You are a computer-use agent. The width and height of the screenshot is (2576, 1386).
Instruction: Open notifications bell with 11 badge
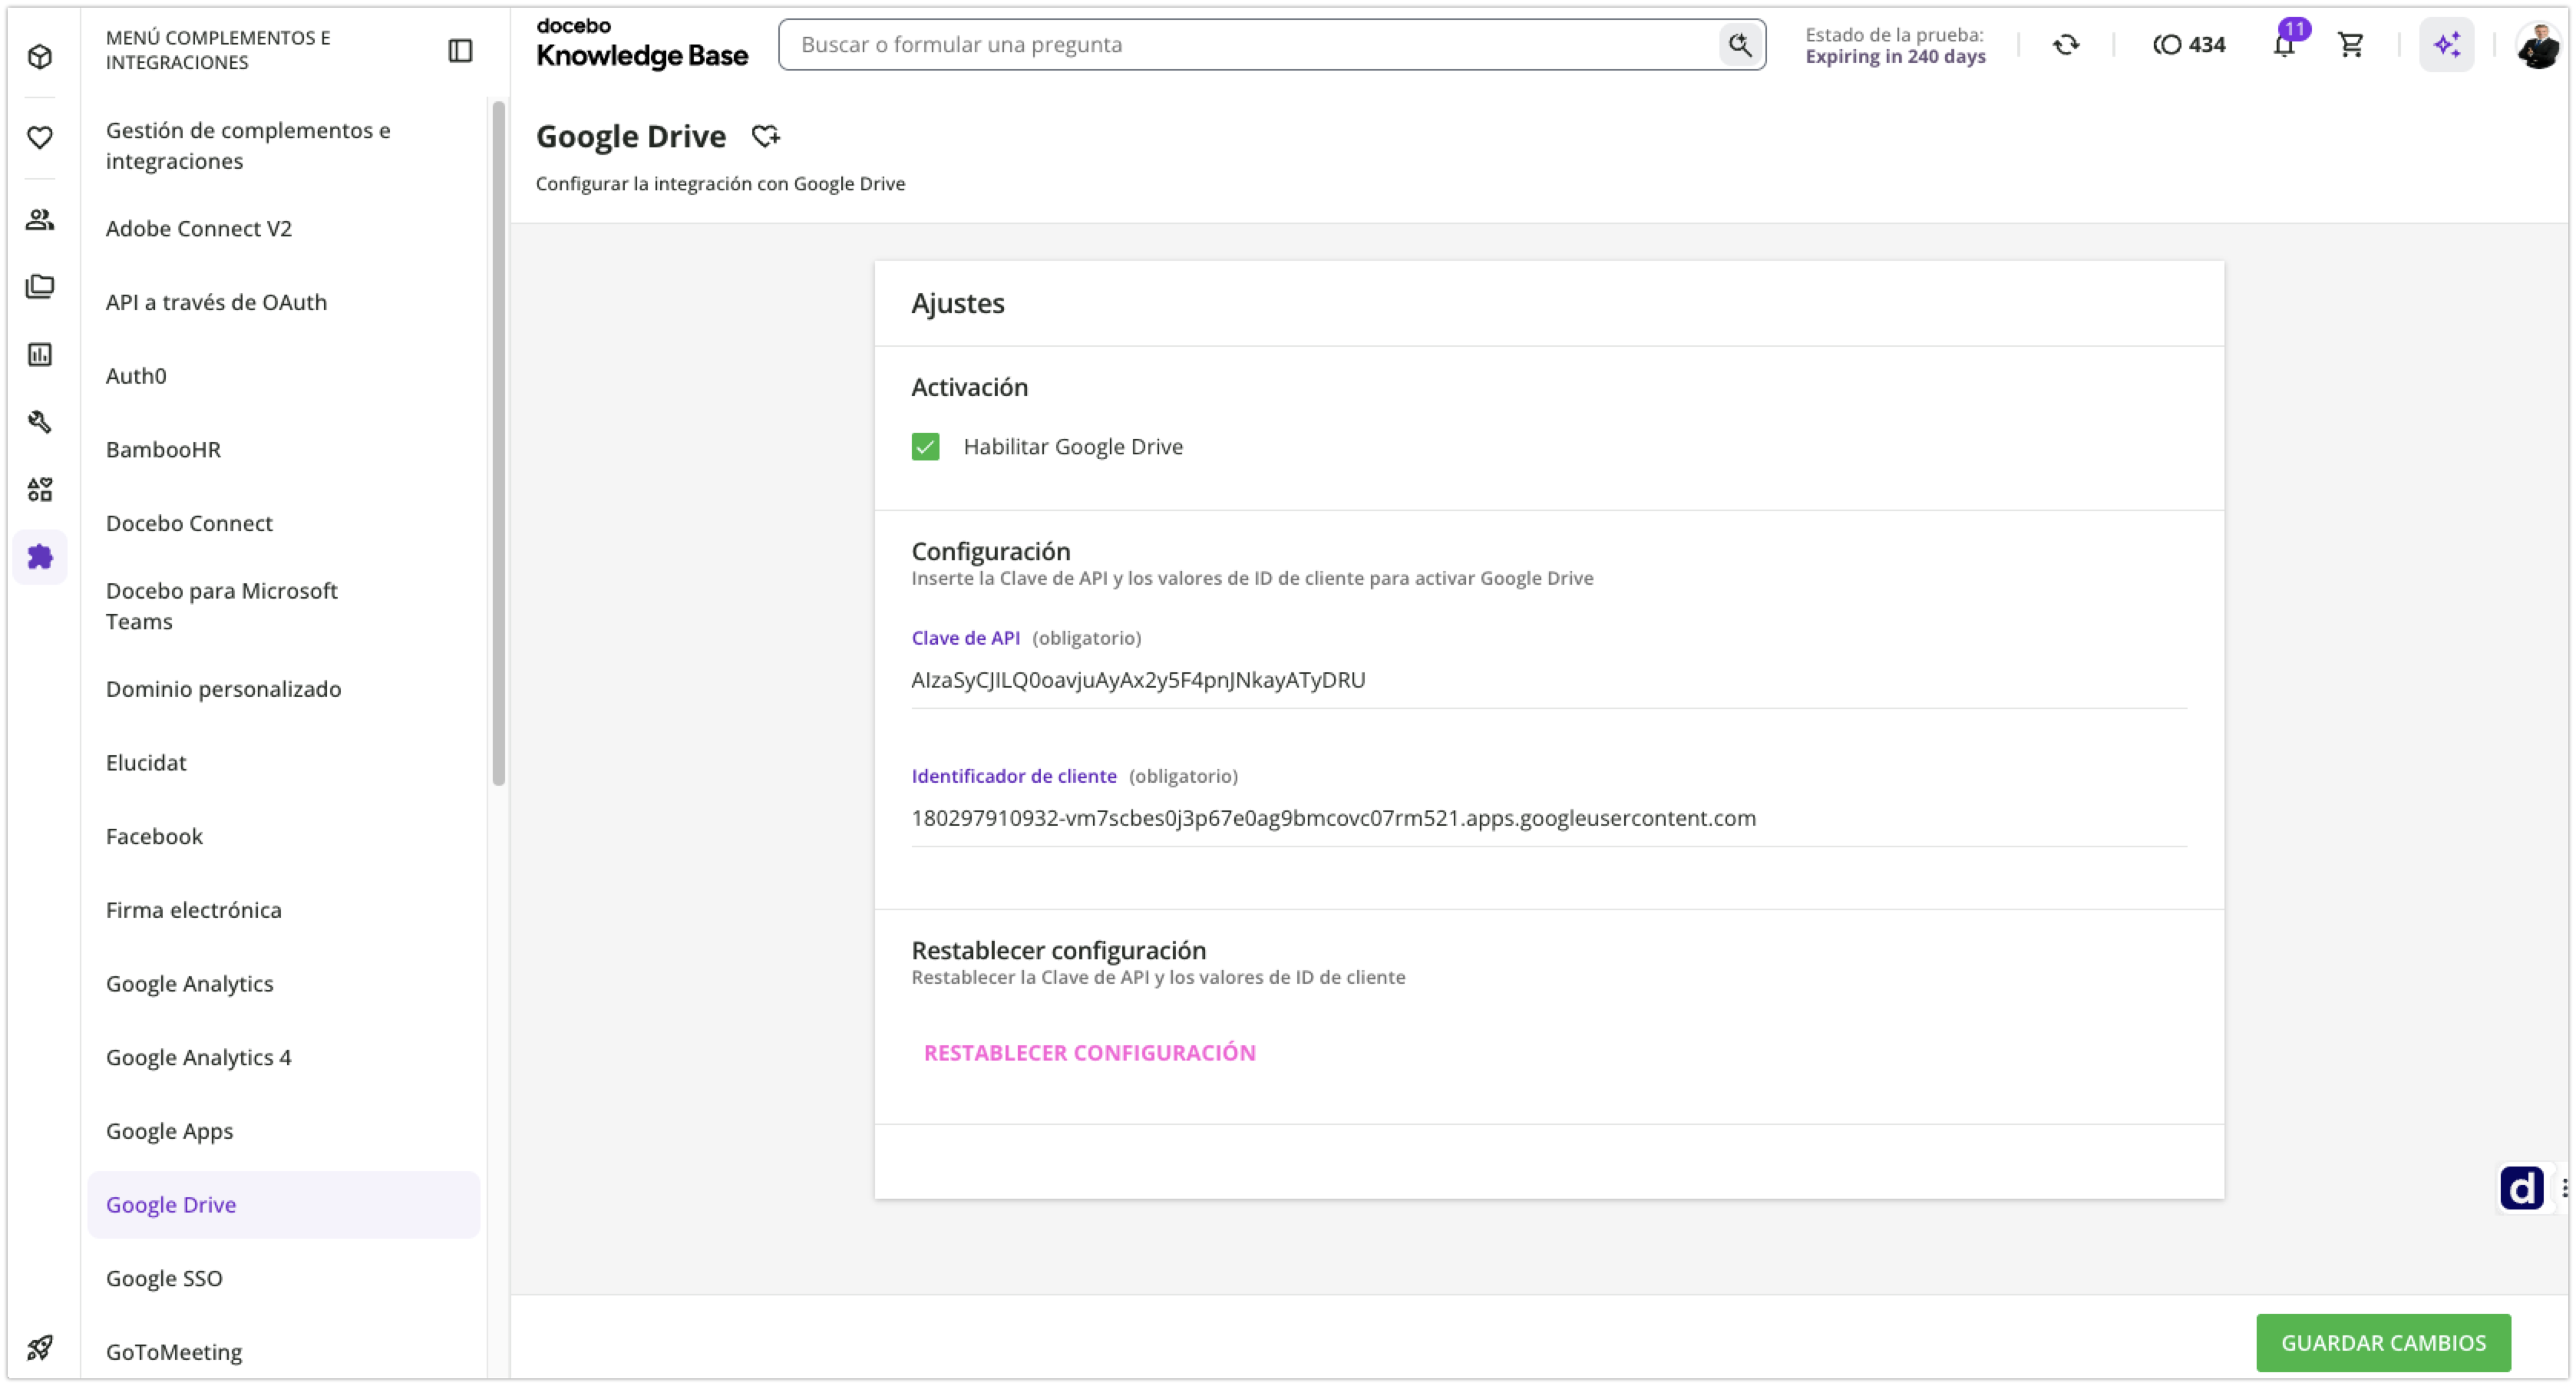point(2285,44)
